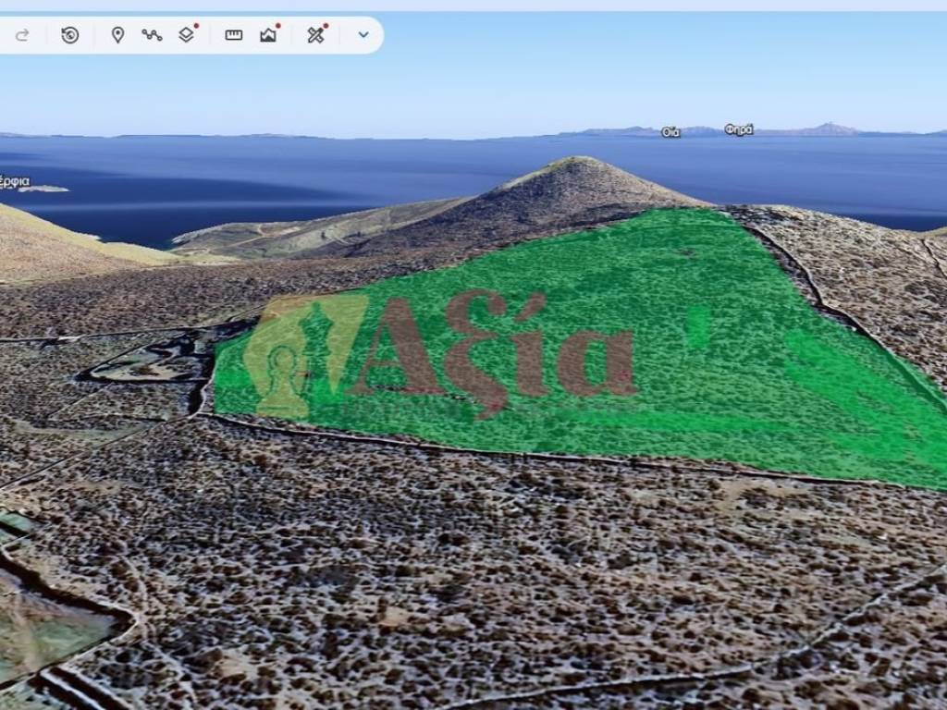The height and width of the screenshot is (710, 947).
Task: Click the elevation profile mountain icon
Action: (268, 35)
